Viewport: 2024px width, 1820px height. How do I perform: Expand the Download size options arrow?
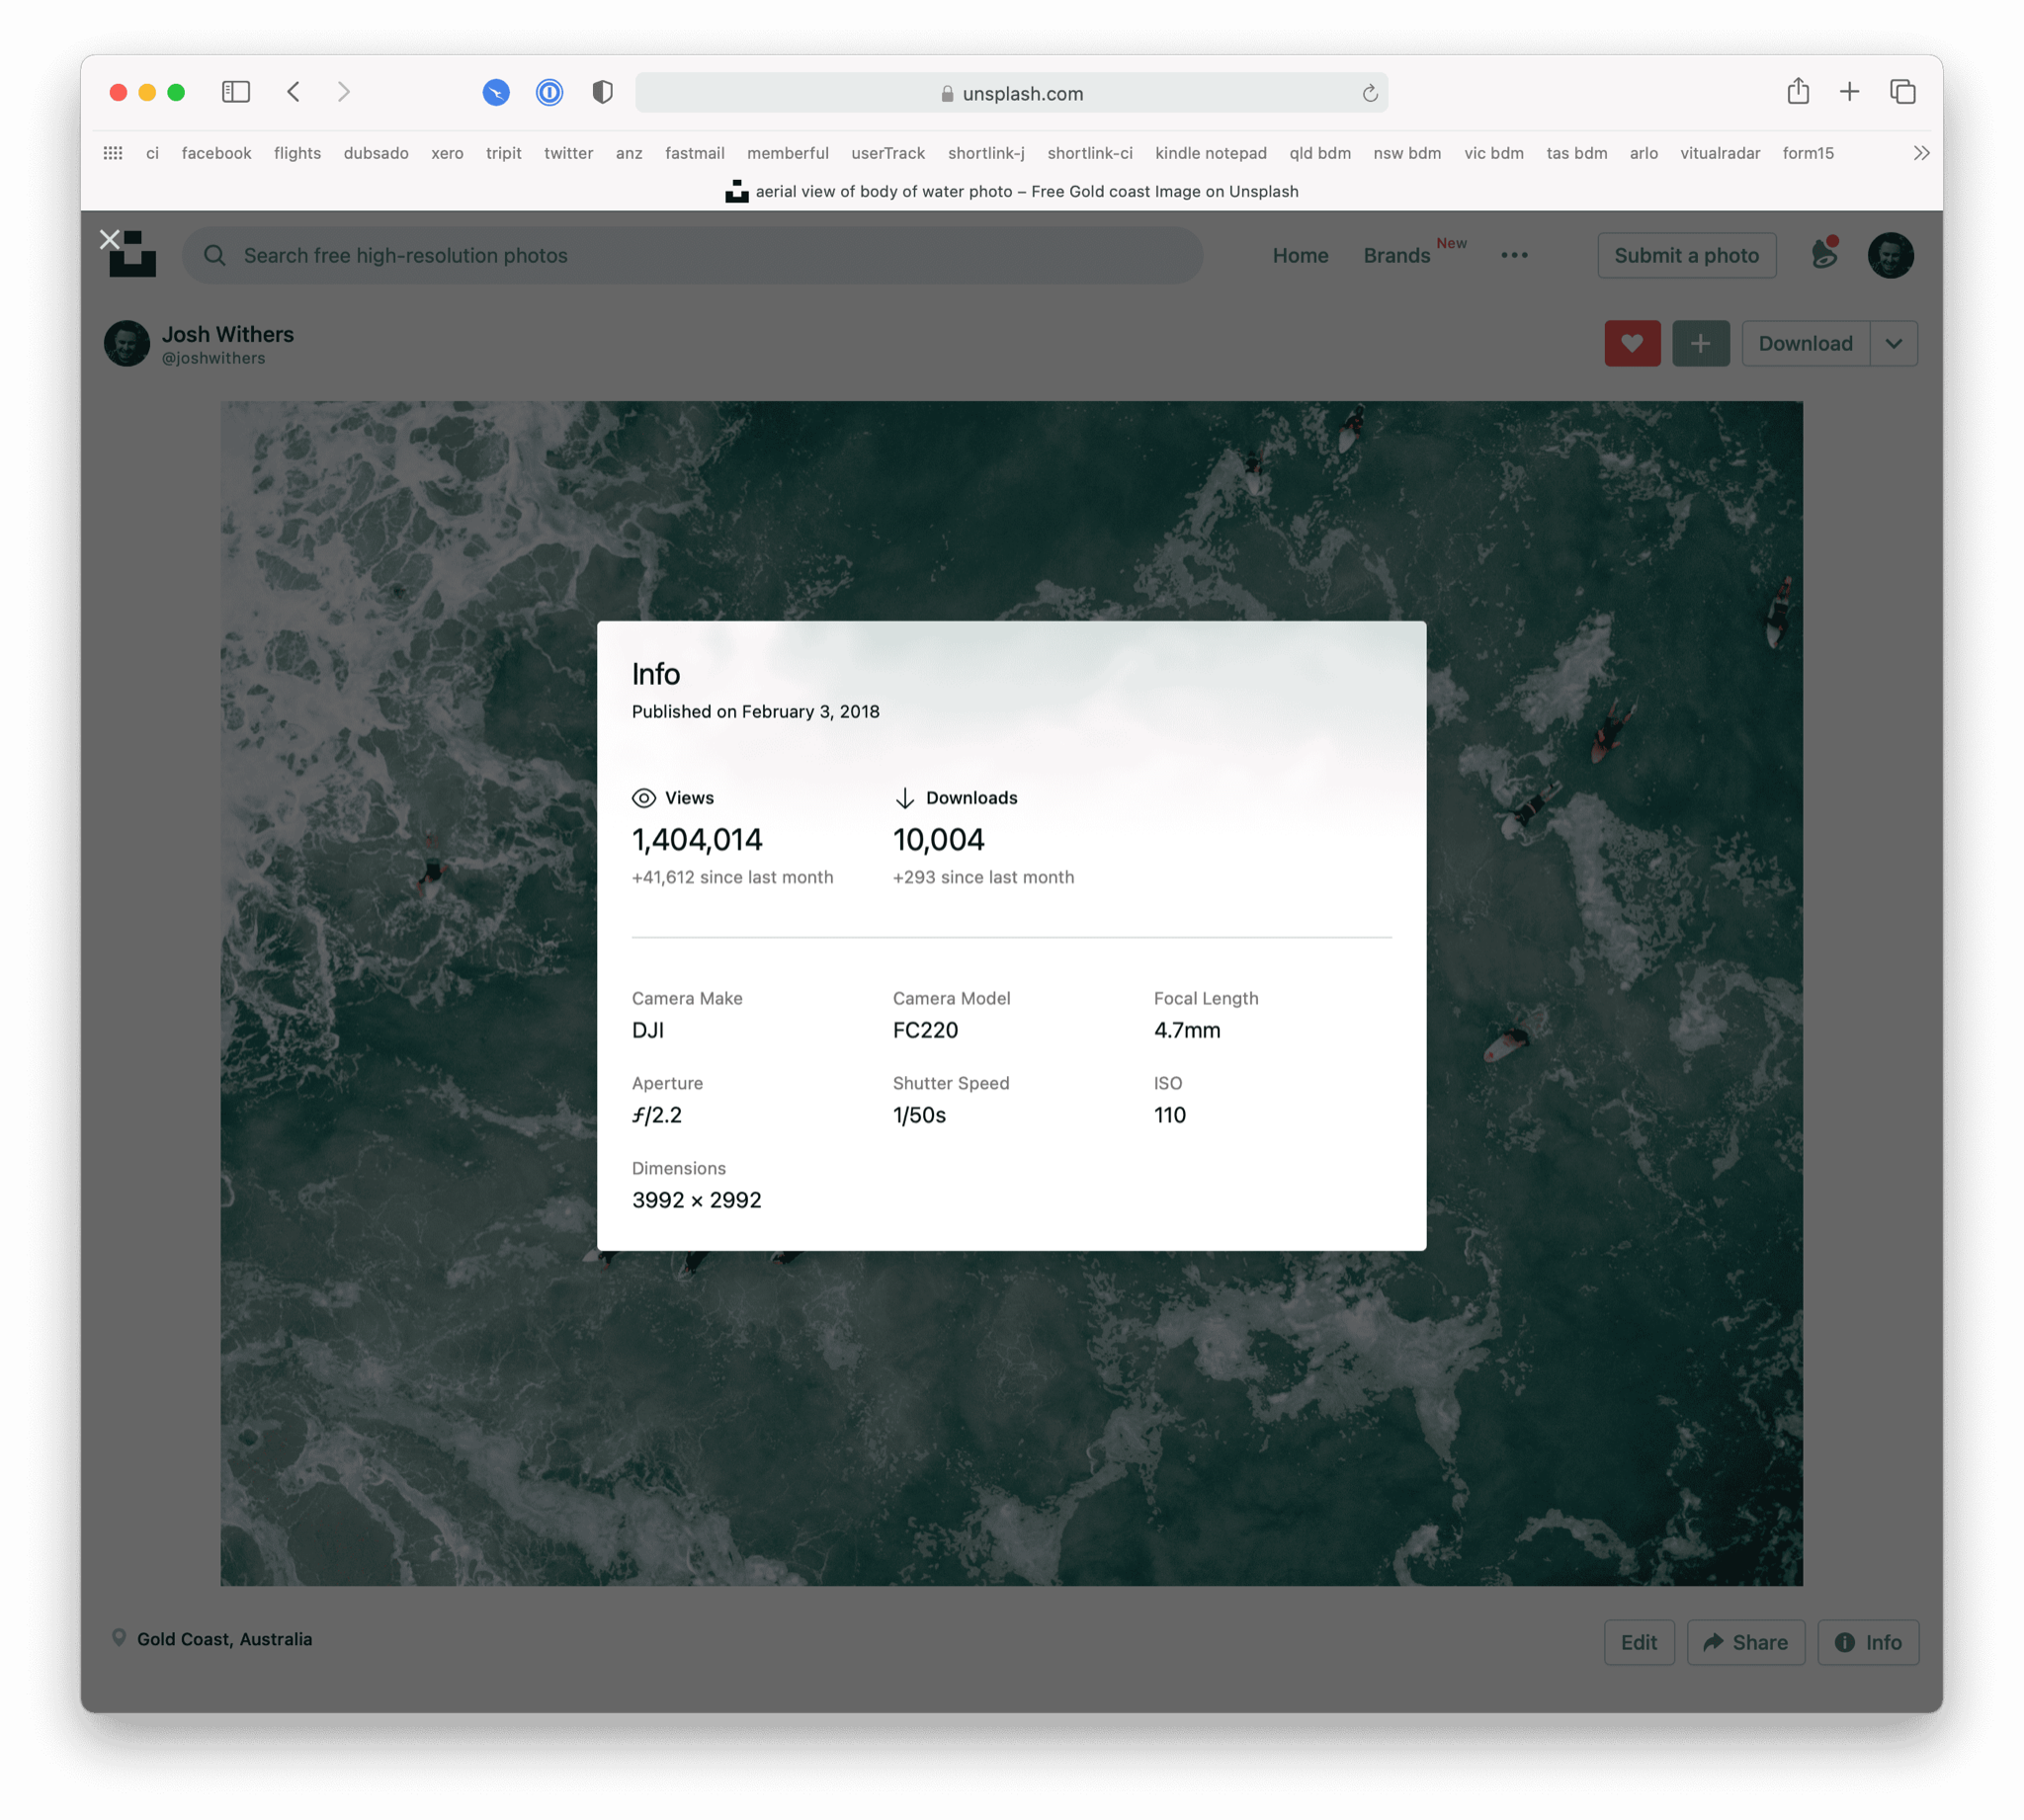(x=1893, y=343)
